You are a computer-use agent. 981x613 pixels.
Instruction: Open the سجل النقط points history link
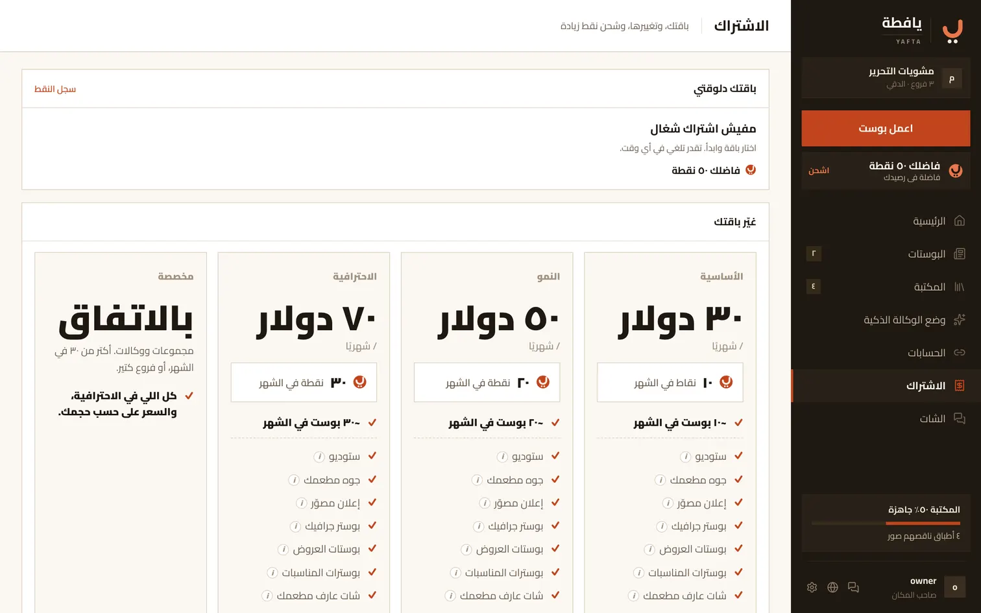click(x=55, y=89)
